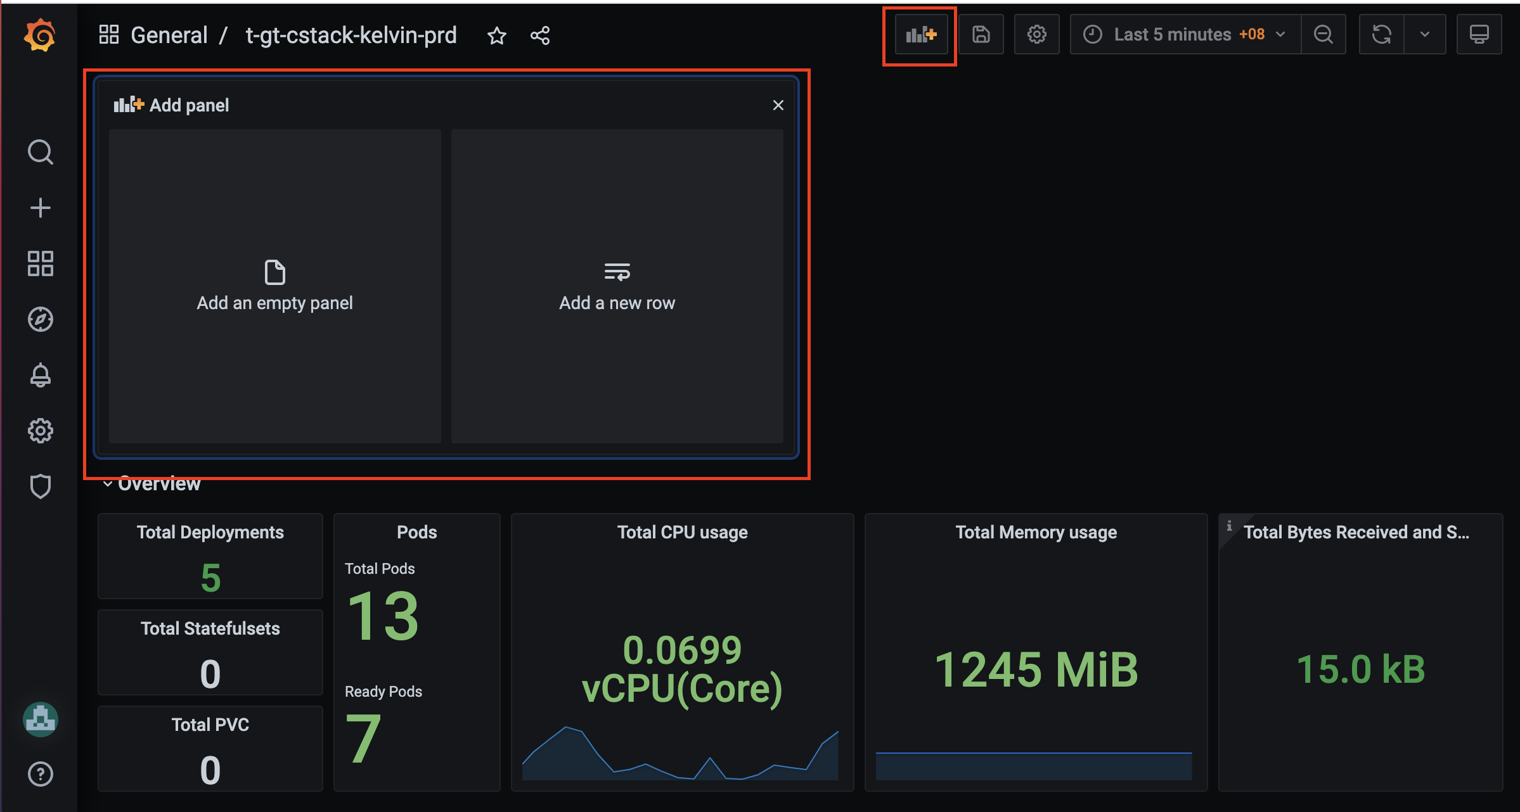
Task: Click the Total Statefulsets panel title
Action: click(210, 628)
